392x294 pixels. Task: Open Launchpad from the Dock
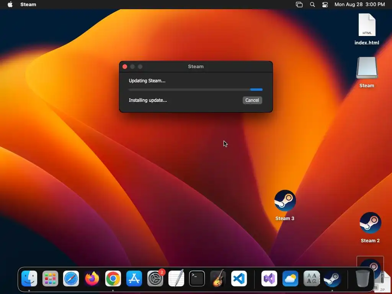point(50,279)
